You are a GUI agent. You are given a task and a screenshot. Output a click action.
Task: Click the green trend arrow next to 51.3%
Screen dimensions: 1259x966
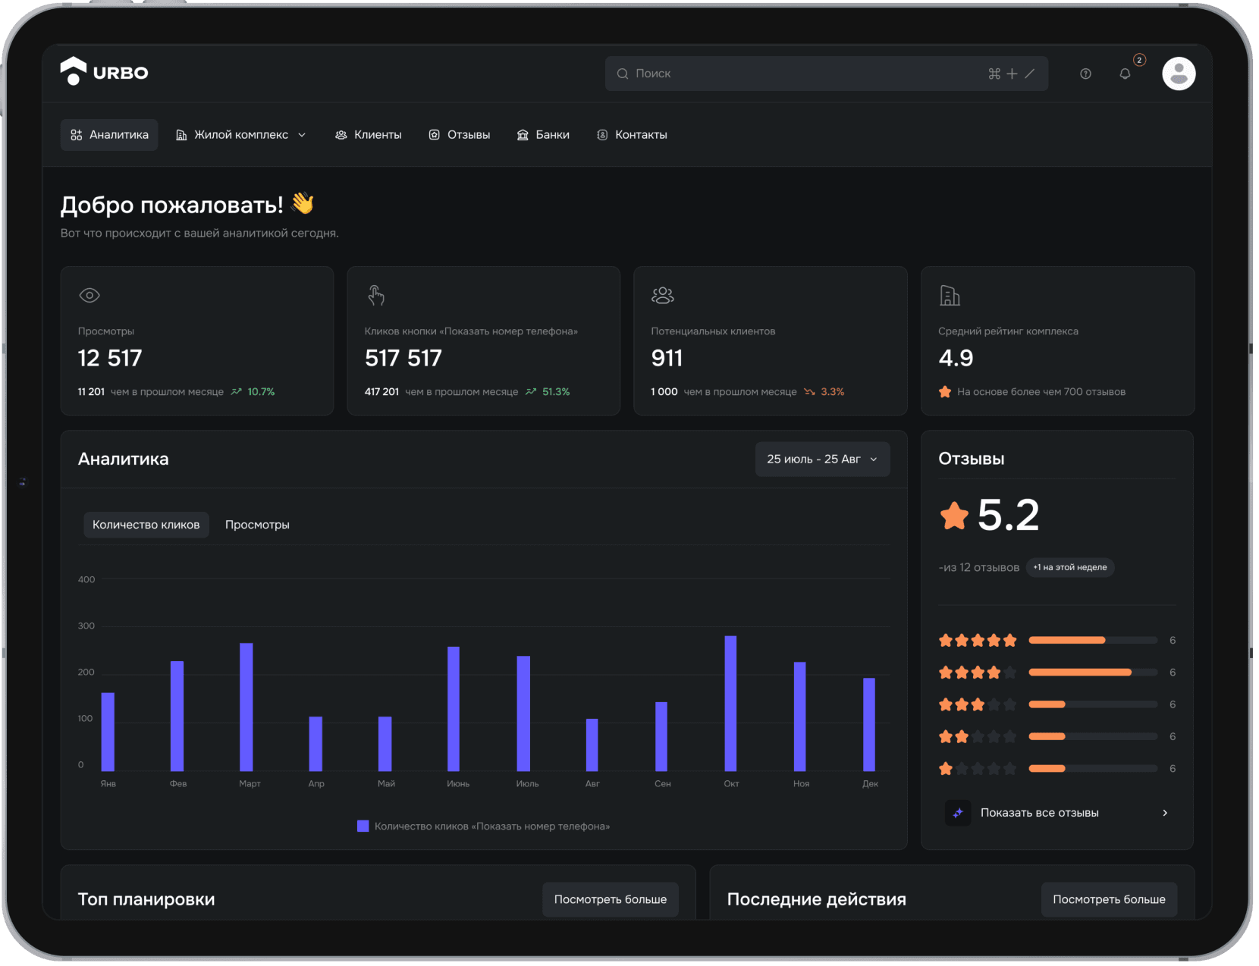531,392
